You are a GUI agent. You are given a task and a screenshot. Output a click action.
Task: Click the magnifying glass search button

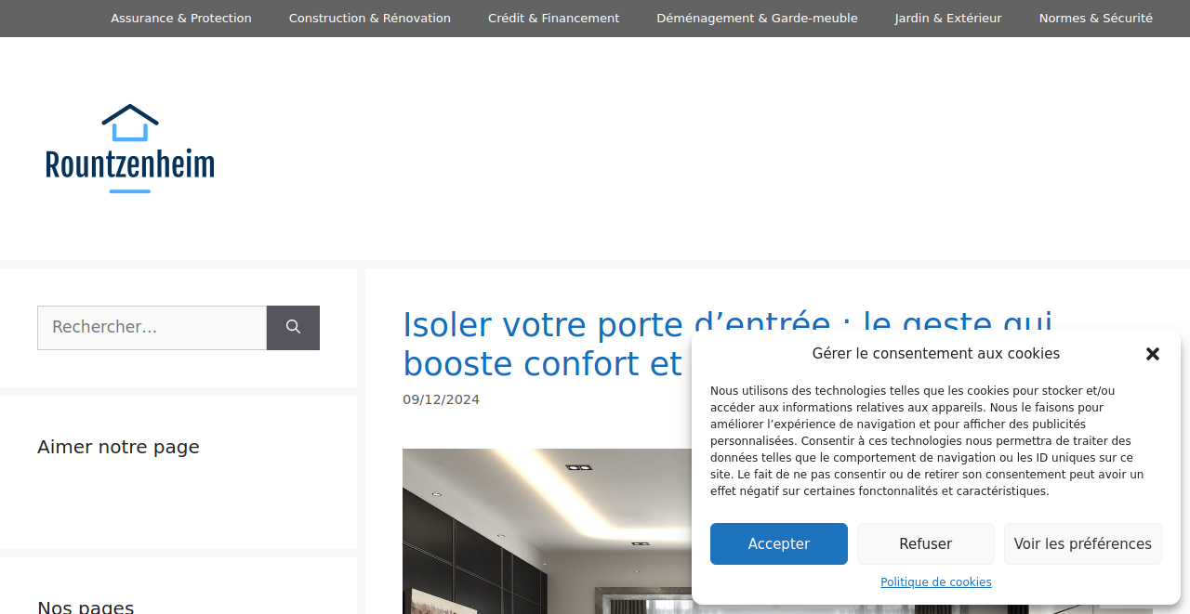[293, 328]
